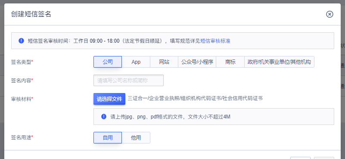Select 网站 as signature type
This screenshot has height=159, width=345.
[x=164, y=62]
